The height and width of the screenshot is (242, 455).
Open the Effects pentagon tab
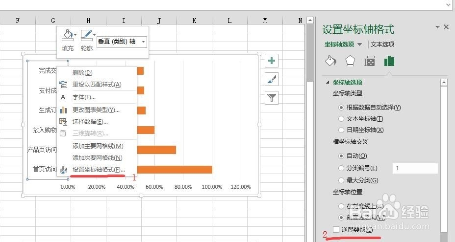pos(350,61)
